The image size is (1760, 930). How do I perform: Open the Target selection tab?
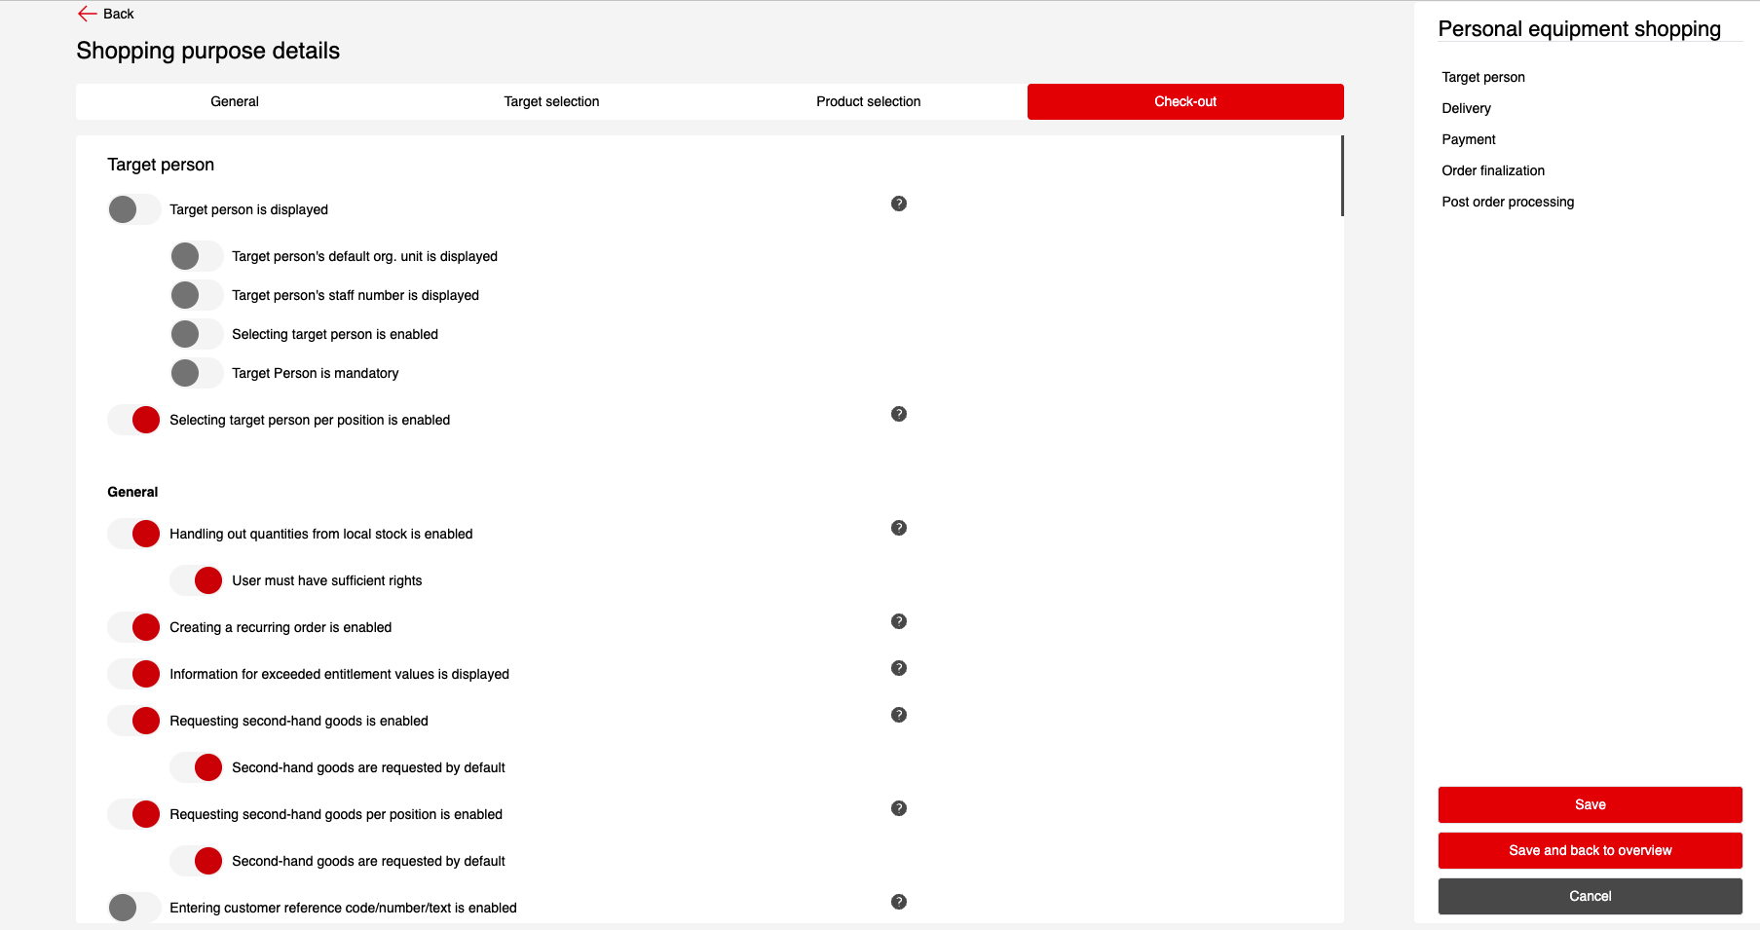(551, 101)
